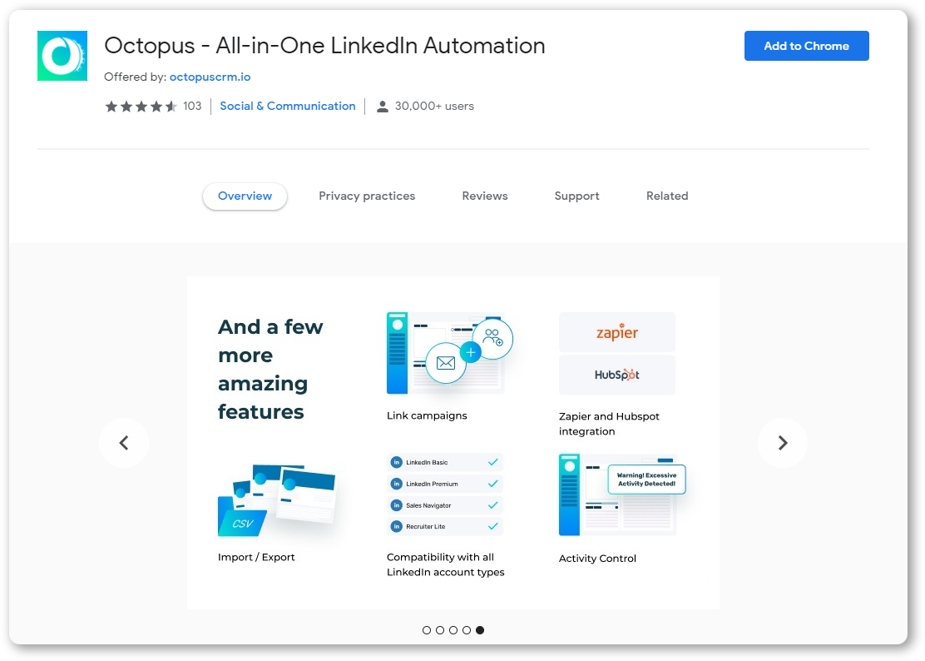925x661 pixels.
Task: Click the Recruiter Lite row icon
Action: [397, 526]
